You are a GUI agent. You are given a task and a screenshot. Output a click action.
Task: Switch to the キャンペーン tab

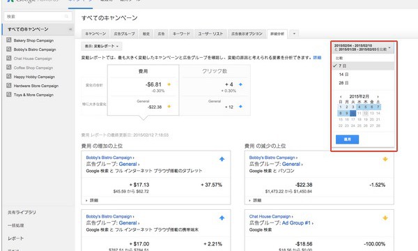(x=95, y=33)
